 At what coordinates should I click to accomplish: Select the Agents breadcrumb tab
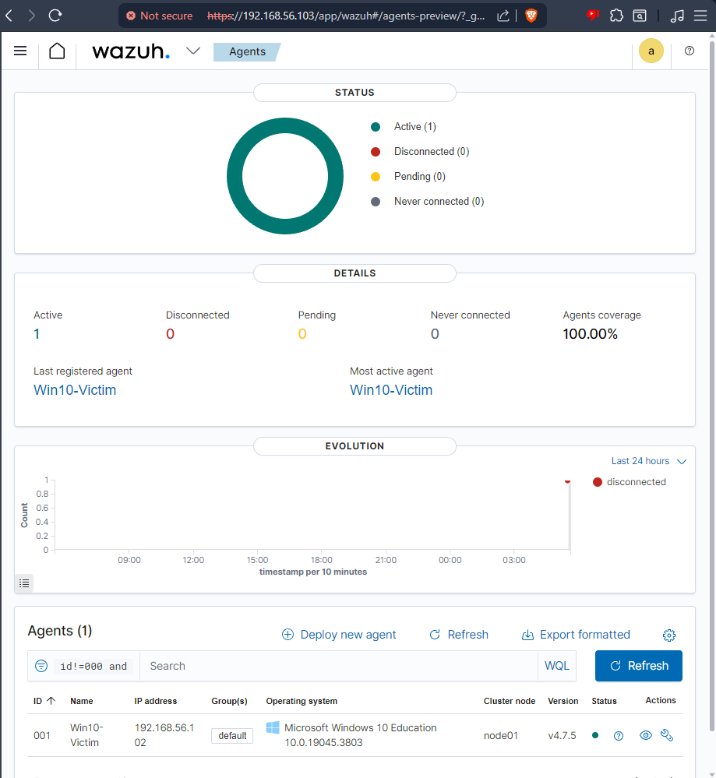tap(247, 51)
